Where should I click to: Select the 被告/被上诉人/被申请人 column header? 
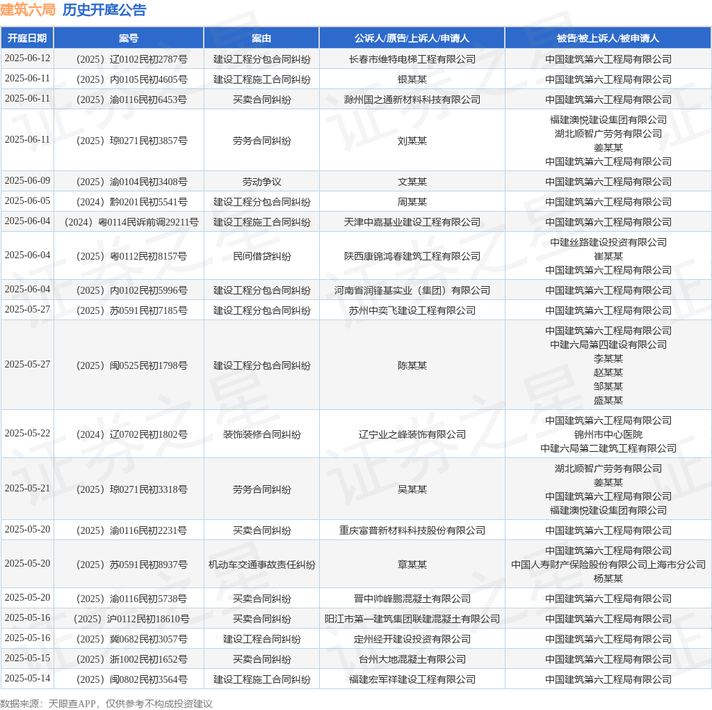click(608, 38)
